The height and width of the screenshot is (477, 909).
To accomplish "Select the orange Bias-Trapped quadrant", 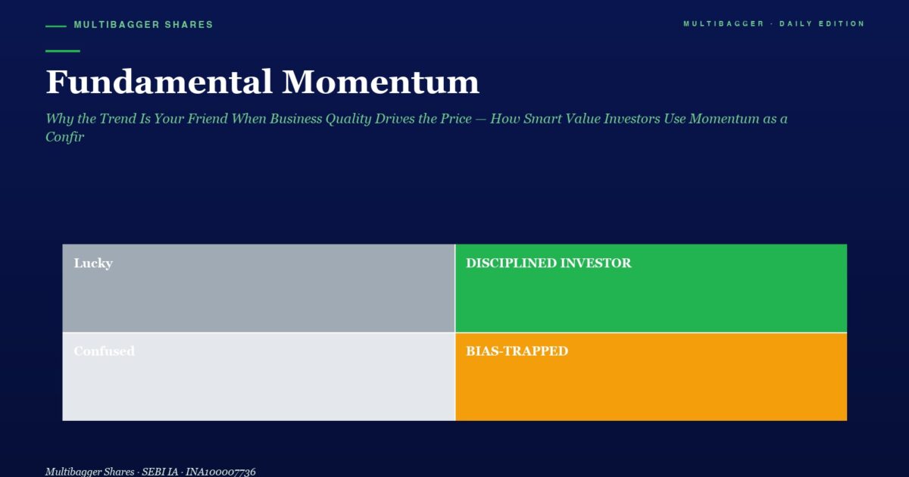I will click(x=651, y=376).
